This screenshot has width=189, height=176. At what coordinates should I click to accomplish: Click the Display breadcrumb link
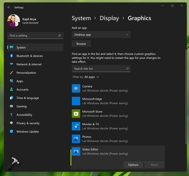click(x=109, y=18)
